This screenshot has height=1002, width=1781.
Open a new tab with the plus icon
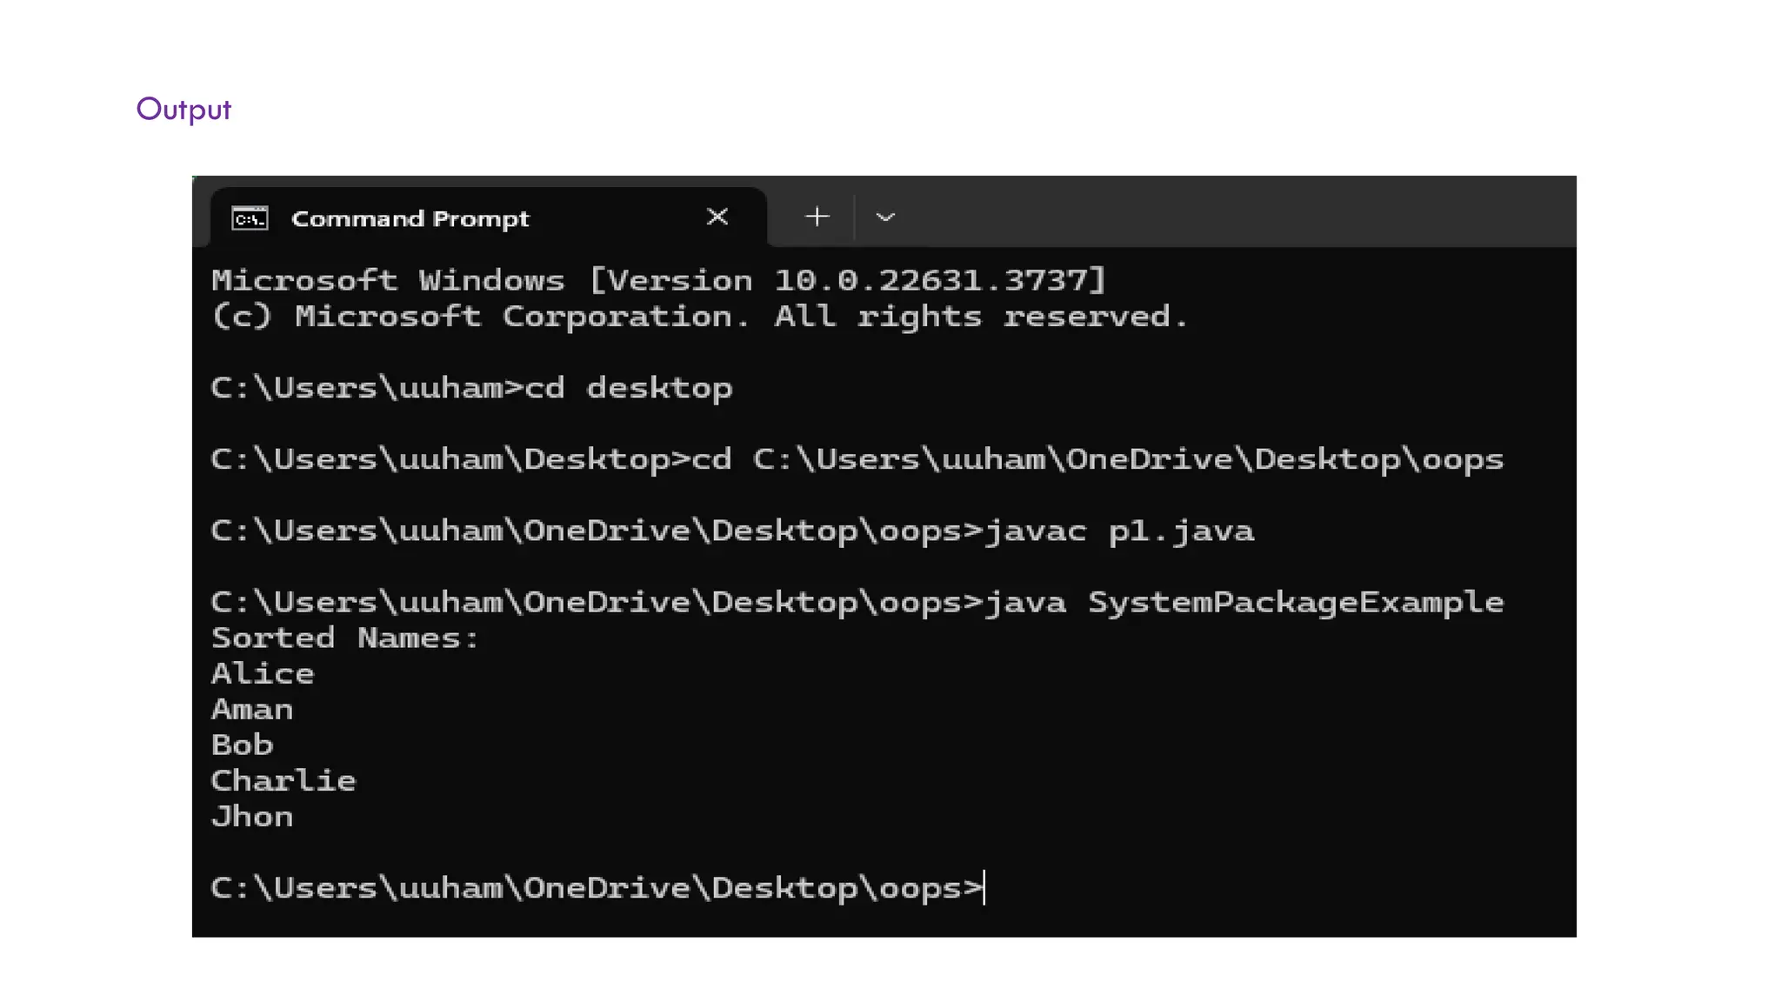[x=817, y=217]
